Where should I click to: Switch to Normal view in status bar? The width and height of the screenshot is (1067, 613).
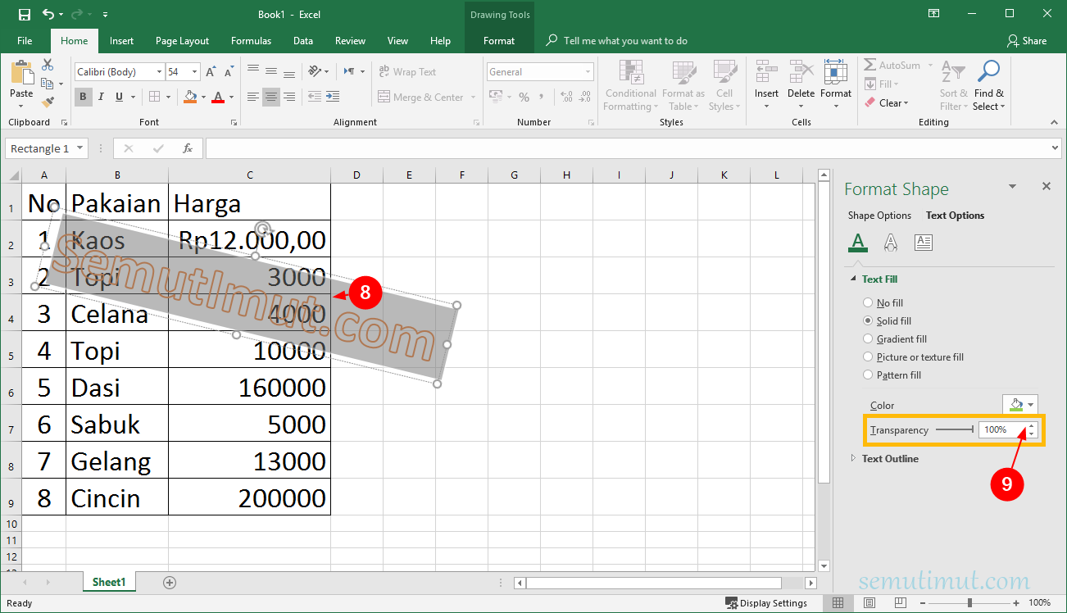click(838, 602)
